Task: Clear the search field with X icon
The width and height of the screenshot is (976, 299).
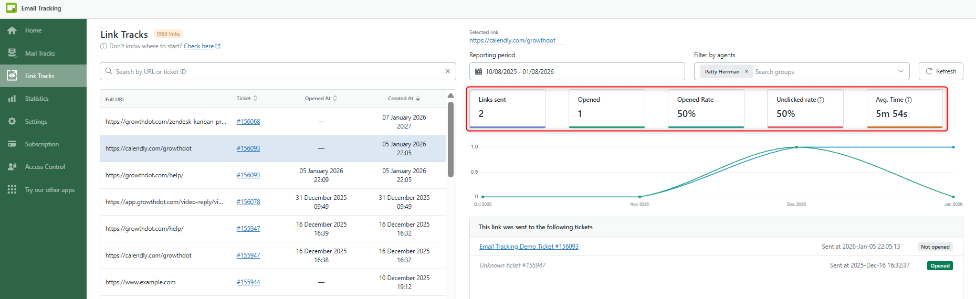Action: pos(447,71)
